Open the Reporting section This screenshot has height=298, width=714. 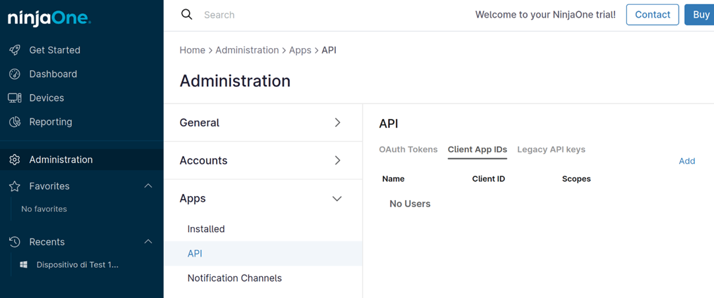(51, 122)
